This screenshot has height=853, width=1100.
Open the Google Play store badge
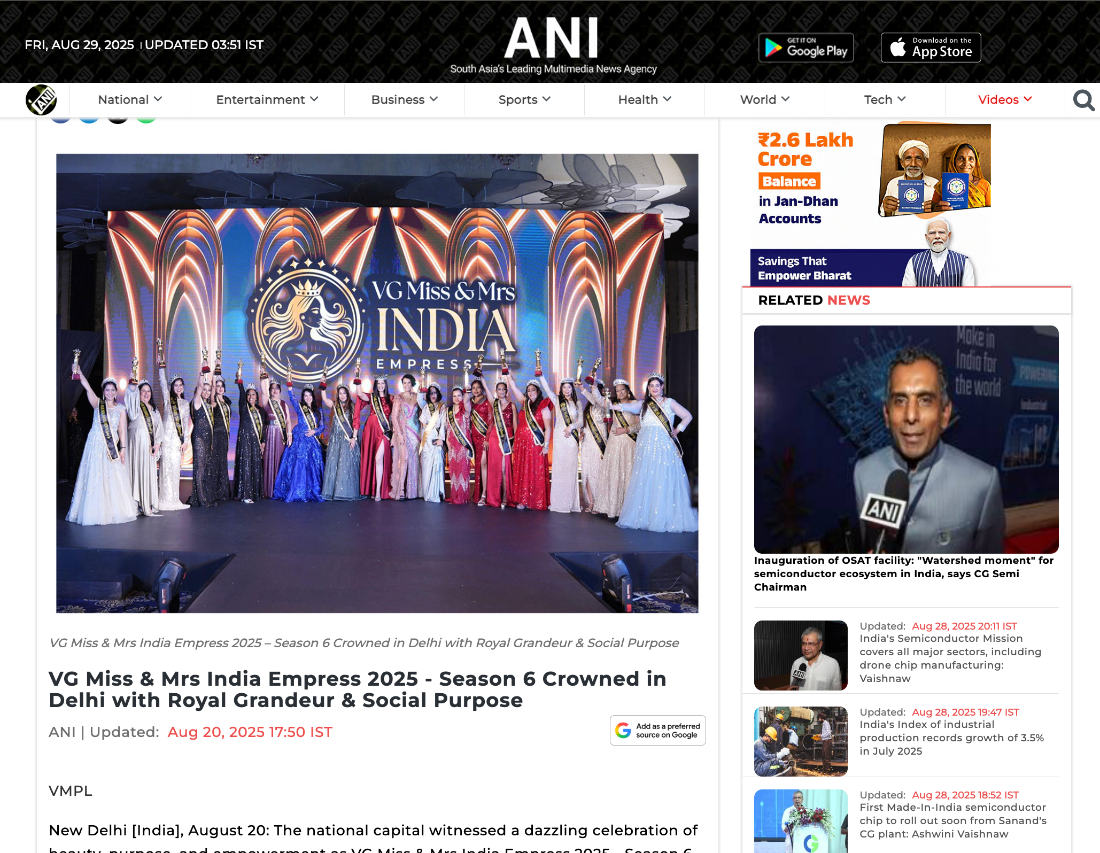click(x=805, y=48)
